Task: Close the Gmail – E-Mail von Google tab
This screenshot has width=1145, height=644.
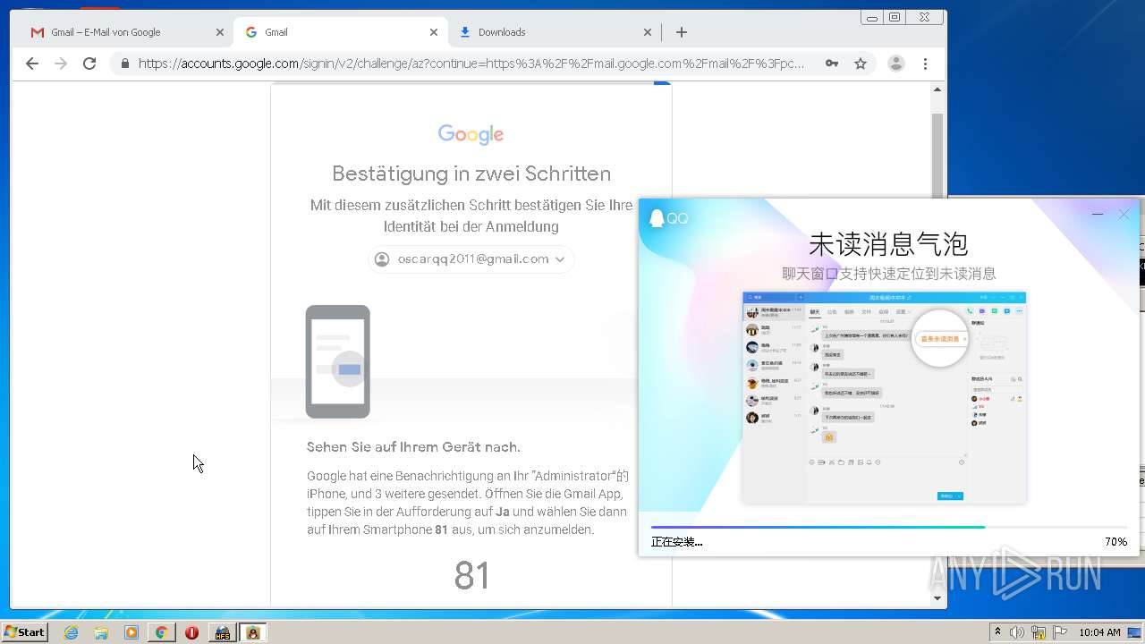Action: pos(220,32)
